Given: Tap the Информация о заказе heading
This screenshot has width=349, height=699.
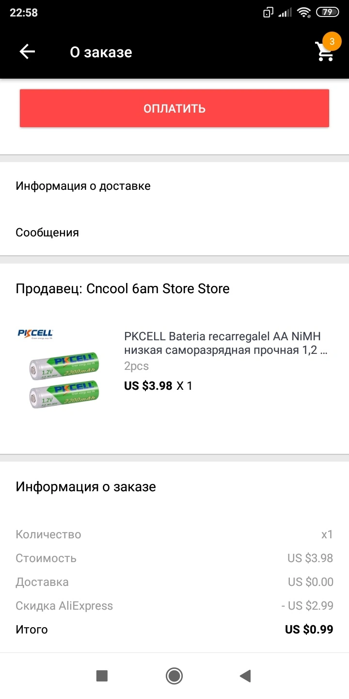Looking at the screenshot, I should coord(86,487).
